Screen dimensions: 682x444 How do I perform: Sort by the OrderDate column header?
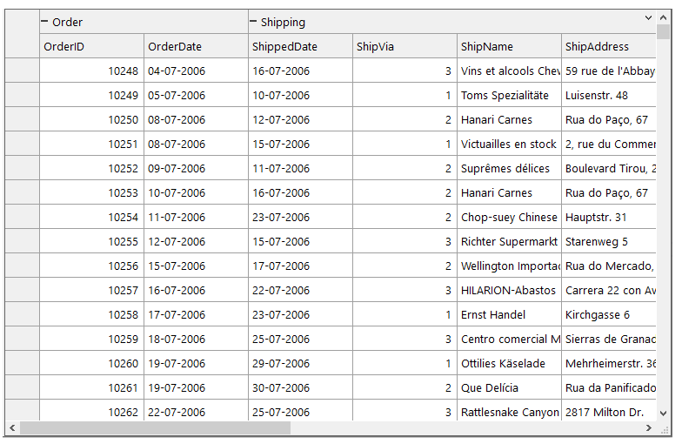pyautogui.click(x=196, y=47)
